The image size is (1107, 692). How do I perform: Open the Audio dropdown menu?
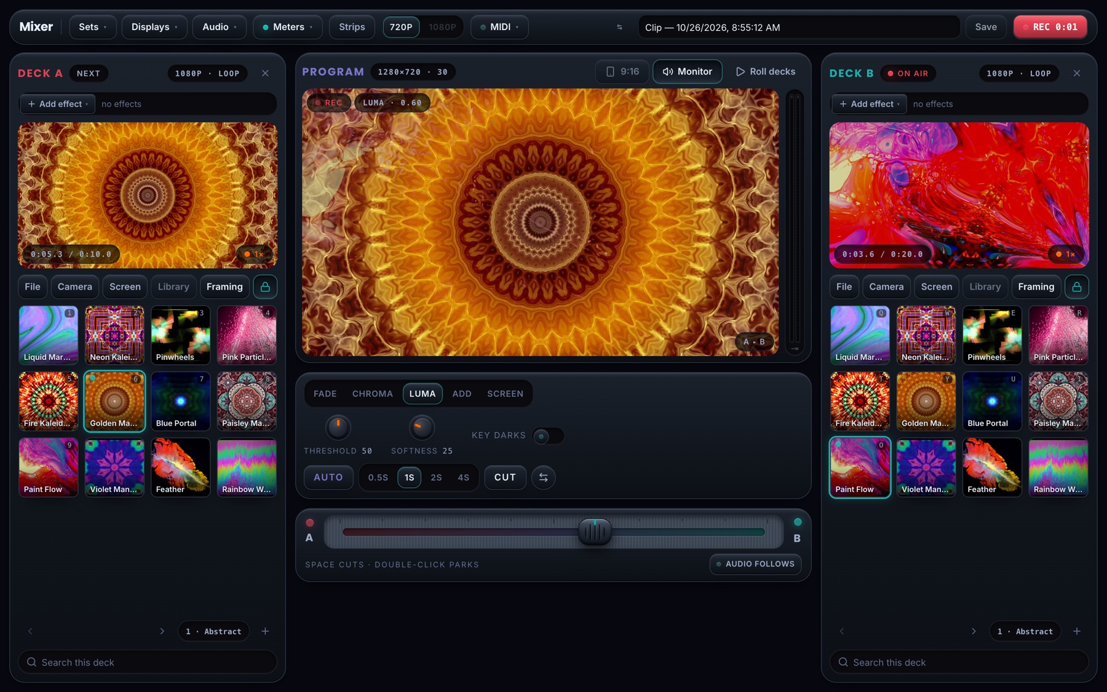pos(220,27)
